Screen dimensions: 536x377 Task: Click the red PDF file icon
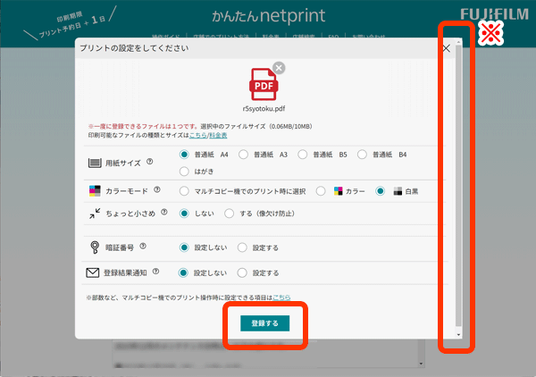(x=264, y=85)
